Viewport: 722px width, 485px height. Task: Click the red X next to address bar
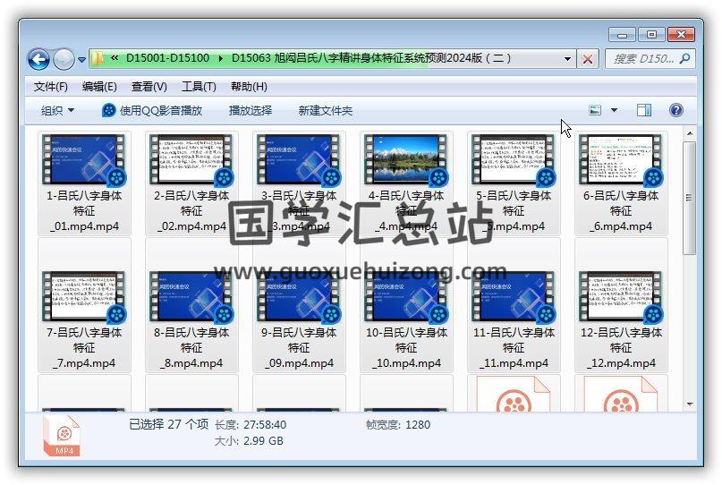[588, 59]
